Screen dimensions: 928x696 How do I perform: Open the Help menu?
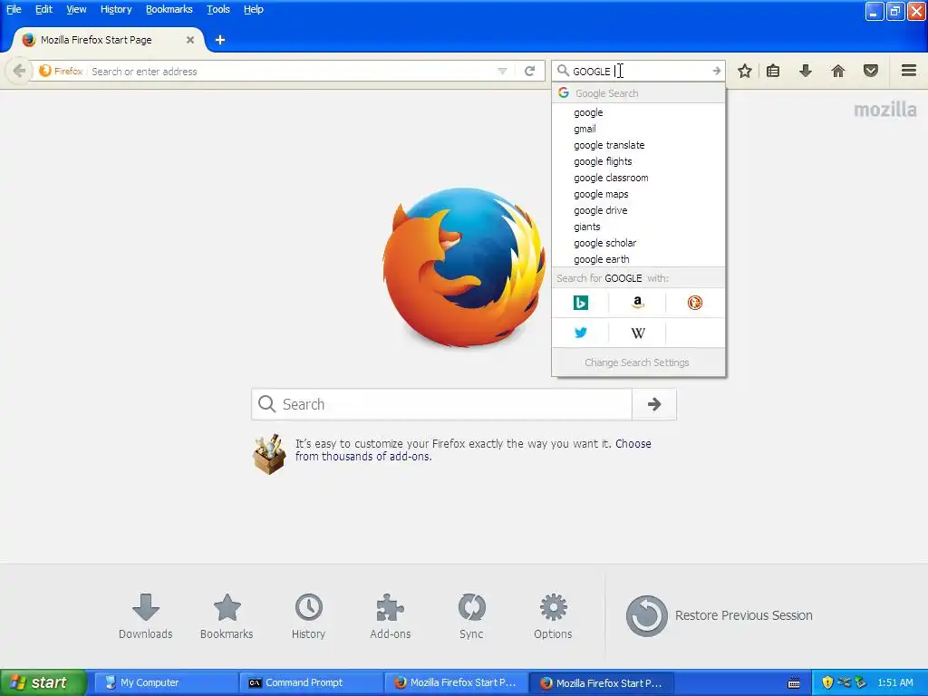click(x=254, y=9)
